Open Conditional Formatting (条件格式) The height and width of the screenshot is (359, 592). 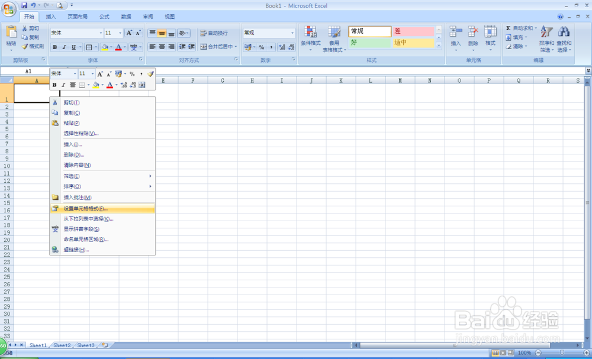coord(310,39)
